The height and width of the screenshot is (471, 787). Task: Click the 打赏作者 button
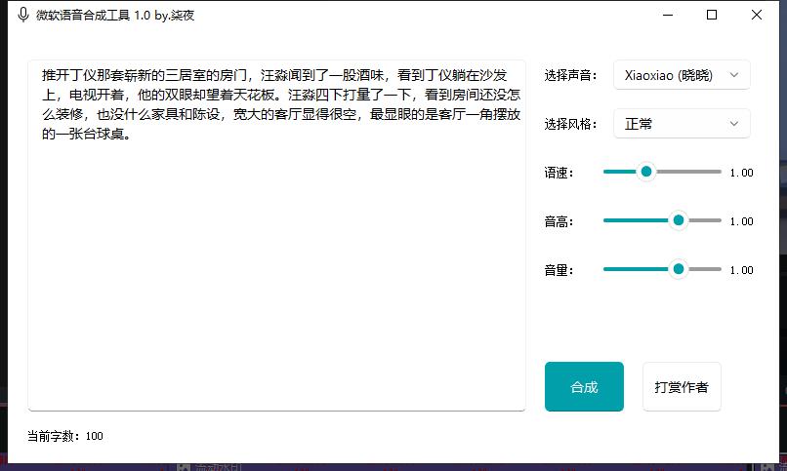point(682,387)
